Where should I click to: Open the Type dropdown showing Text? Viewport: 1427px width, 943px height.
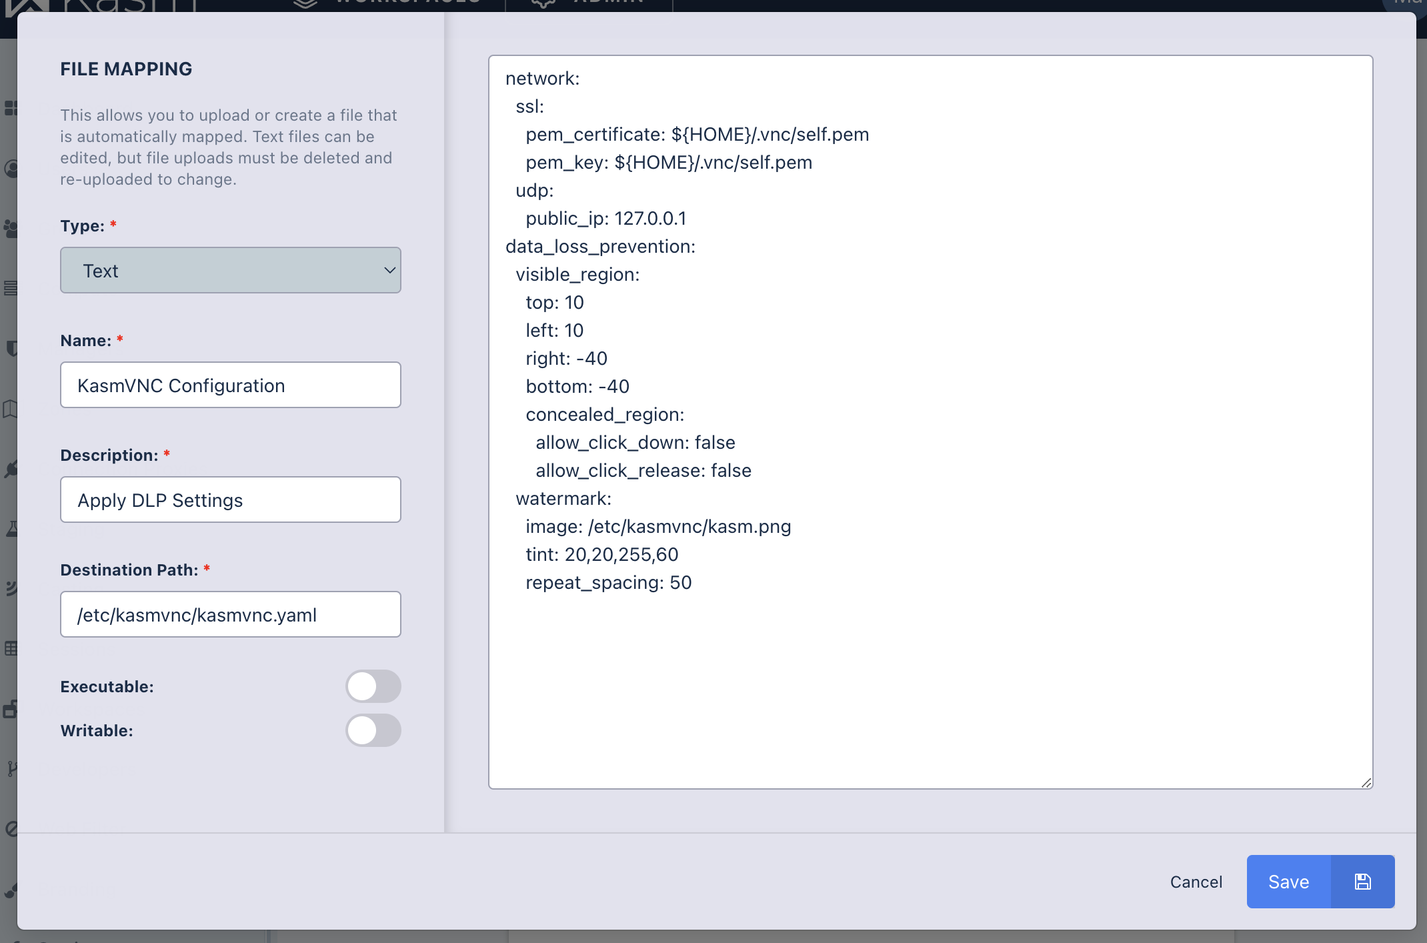point(230,270)
